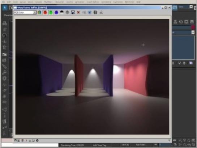
Task: Click the info icon in frame buffer bottom bar
Action: pos(37,140)
